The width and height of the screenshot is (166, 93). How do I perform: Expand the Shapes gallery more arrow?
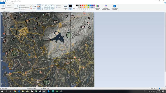tap(54, 9)
